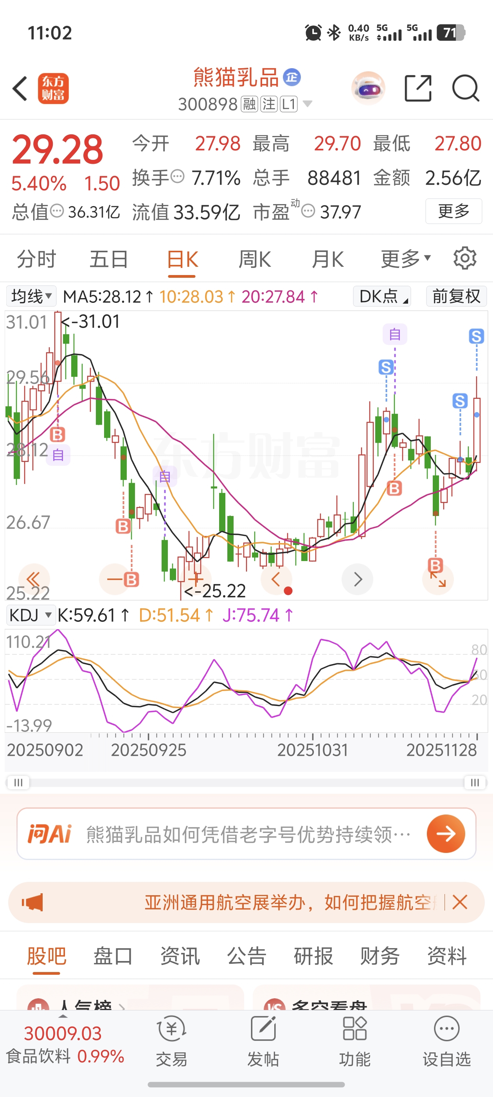Dismiss the 亚洲通用航空展 banner with X
493x1097 pixels.
pyautogui.click(x=460, y=902)
